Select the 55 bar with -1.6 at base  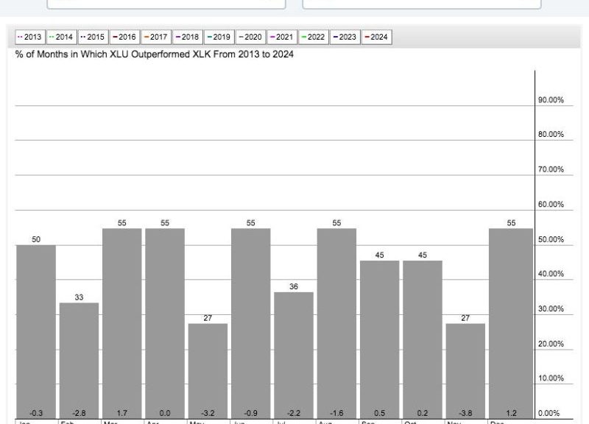point(336,324)
